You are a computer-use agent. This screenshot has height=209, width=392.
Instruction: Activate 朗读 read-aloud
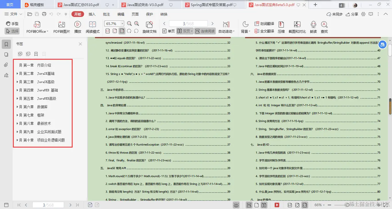(313, 27)
